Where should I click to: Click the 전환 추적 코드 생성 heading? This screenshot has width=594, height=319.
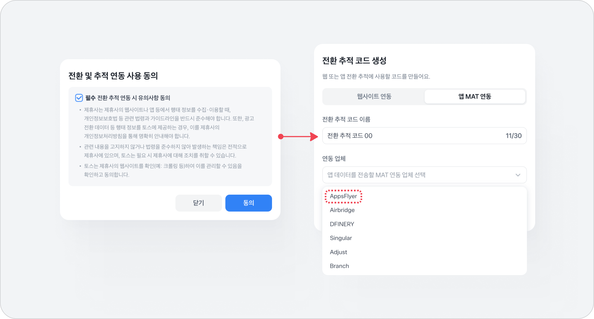point(354,61)
